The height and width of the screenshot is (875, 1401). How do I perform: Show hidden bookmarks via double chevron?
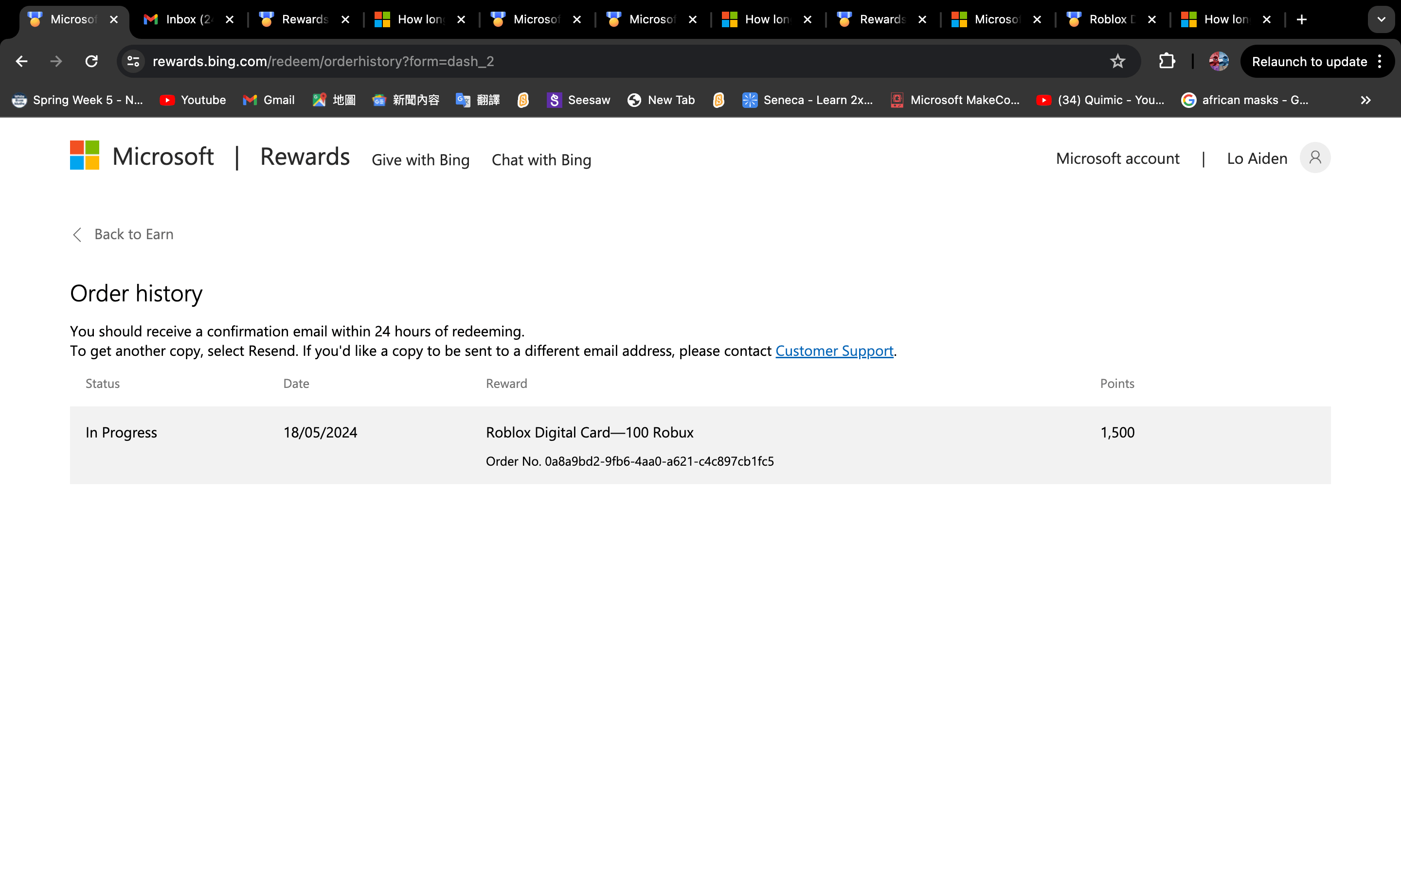coord(1365,100)
